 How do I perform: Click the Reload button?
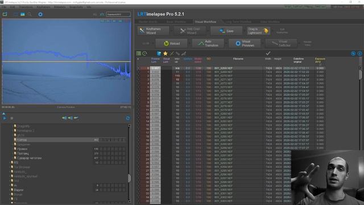tap(171, 43)
